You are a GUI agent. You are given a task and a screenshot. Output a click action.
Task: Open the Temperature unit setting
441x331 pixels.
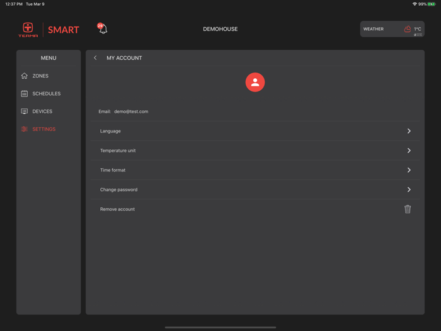[255, 150]
